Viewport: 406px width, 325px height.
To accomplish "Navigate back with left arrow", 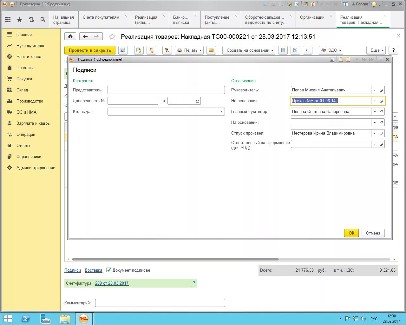I will click(x=85, y=36).
